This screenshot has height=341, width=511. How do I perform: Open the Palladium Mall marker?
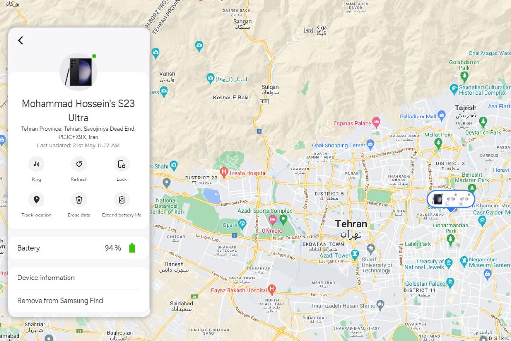click(x=441, y=115)
